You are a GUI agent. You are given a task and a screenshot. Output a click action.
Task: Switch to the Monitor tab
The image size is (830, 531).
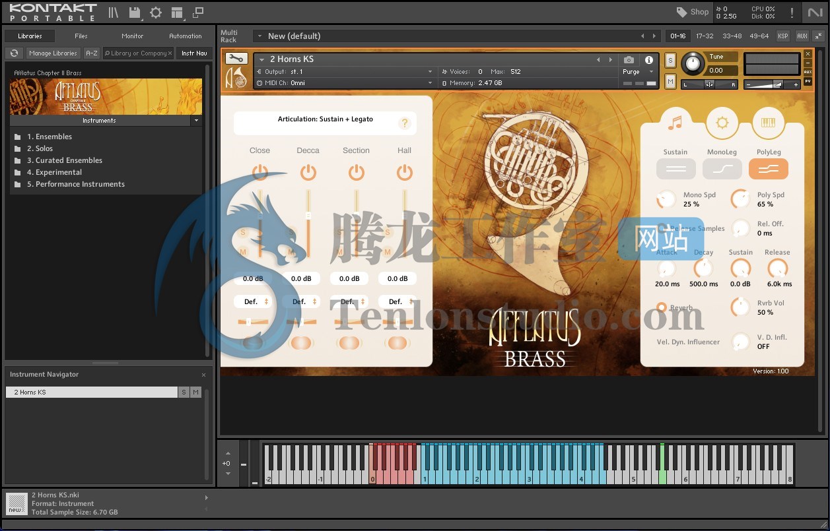133,36
